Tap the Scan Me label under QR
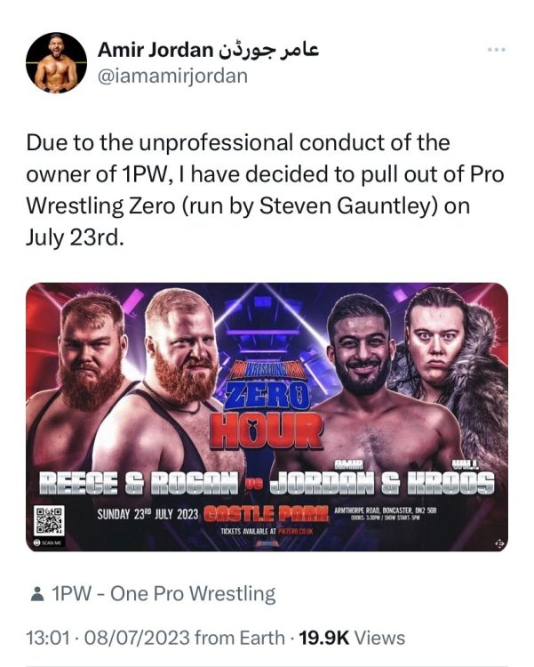534x667 pixels. tap(48, 542)
